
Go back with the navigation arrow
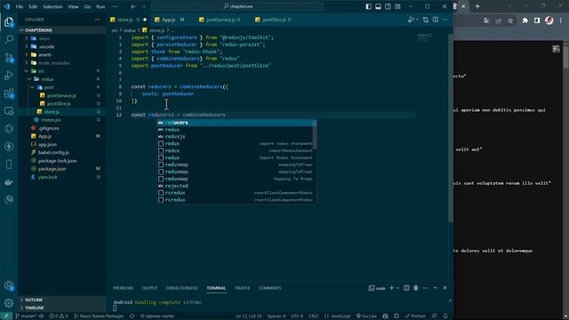coord(133,6)
